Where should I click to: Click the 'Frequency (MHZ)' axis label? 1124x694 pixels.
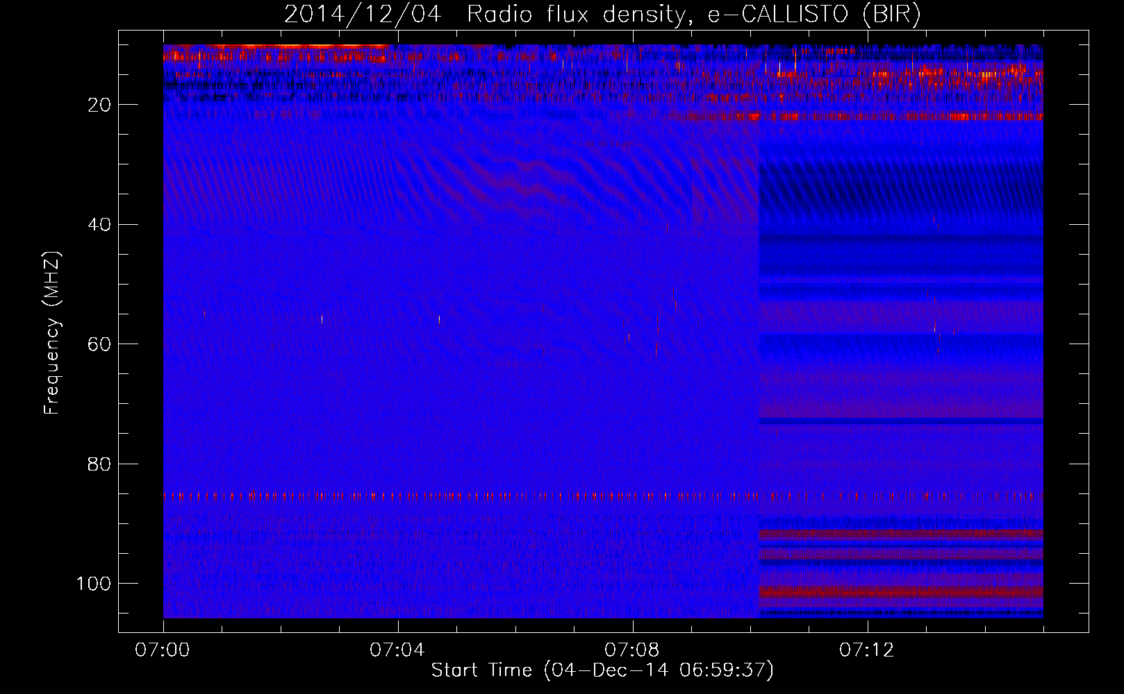point(52,333)
